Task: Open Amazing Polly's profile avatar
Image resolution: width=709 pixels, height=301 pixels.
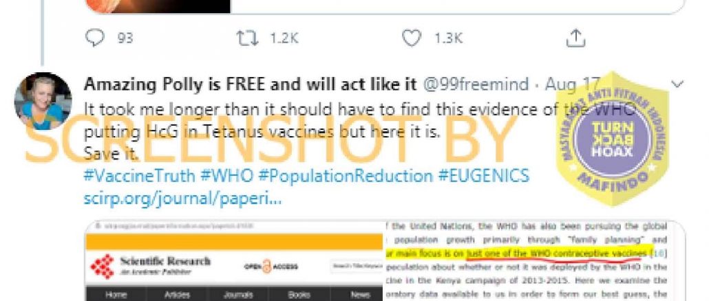Action: (43, 102)
